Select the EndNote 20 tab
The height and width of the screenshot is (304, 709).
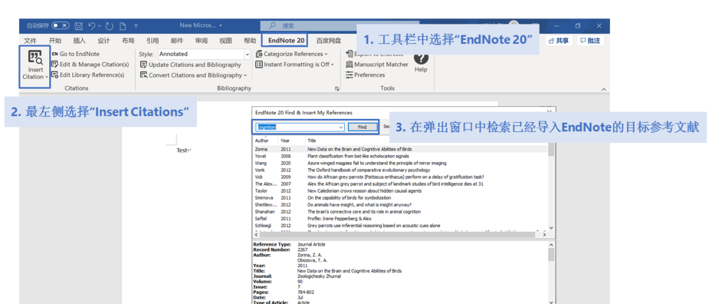pyautogui.click(x=286, y=40)
